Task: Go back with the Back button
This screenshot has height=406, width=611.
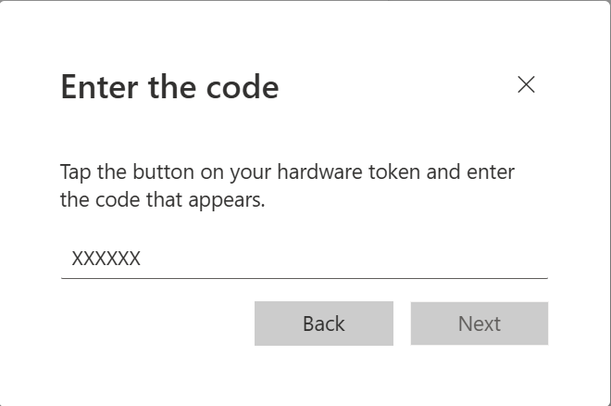Action: click(x=324, y=324)
